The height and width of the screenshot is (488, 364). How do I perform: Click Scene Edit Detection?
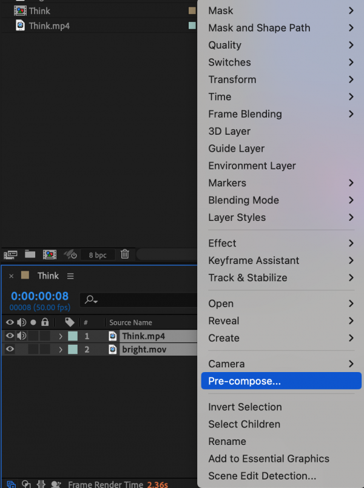[x=261, y=476]
